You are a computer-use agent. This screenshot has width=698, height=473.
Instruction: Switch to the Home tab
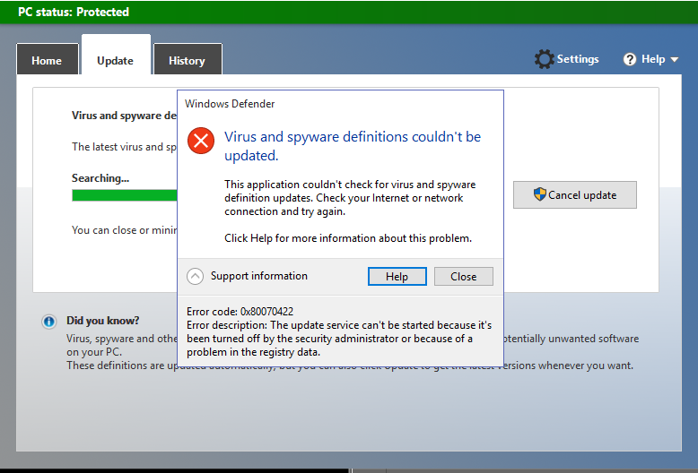48,60
